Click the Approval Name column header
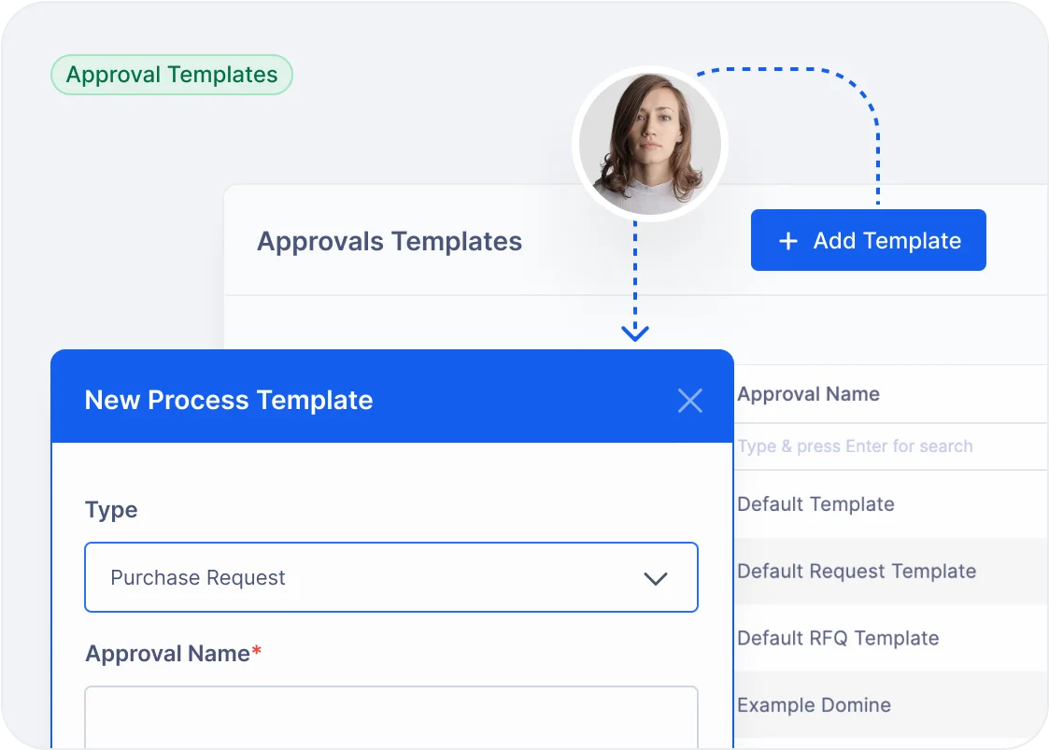The image size is (1049, 750). pos(809,393)
